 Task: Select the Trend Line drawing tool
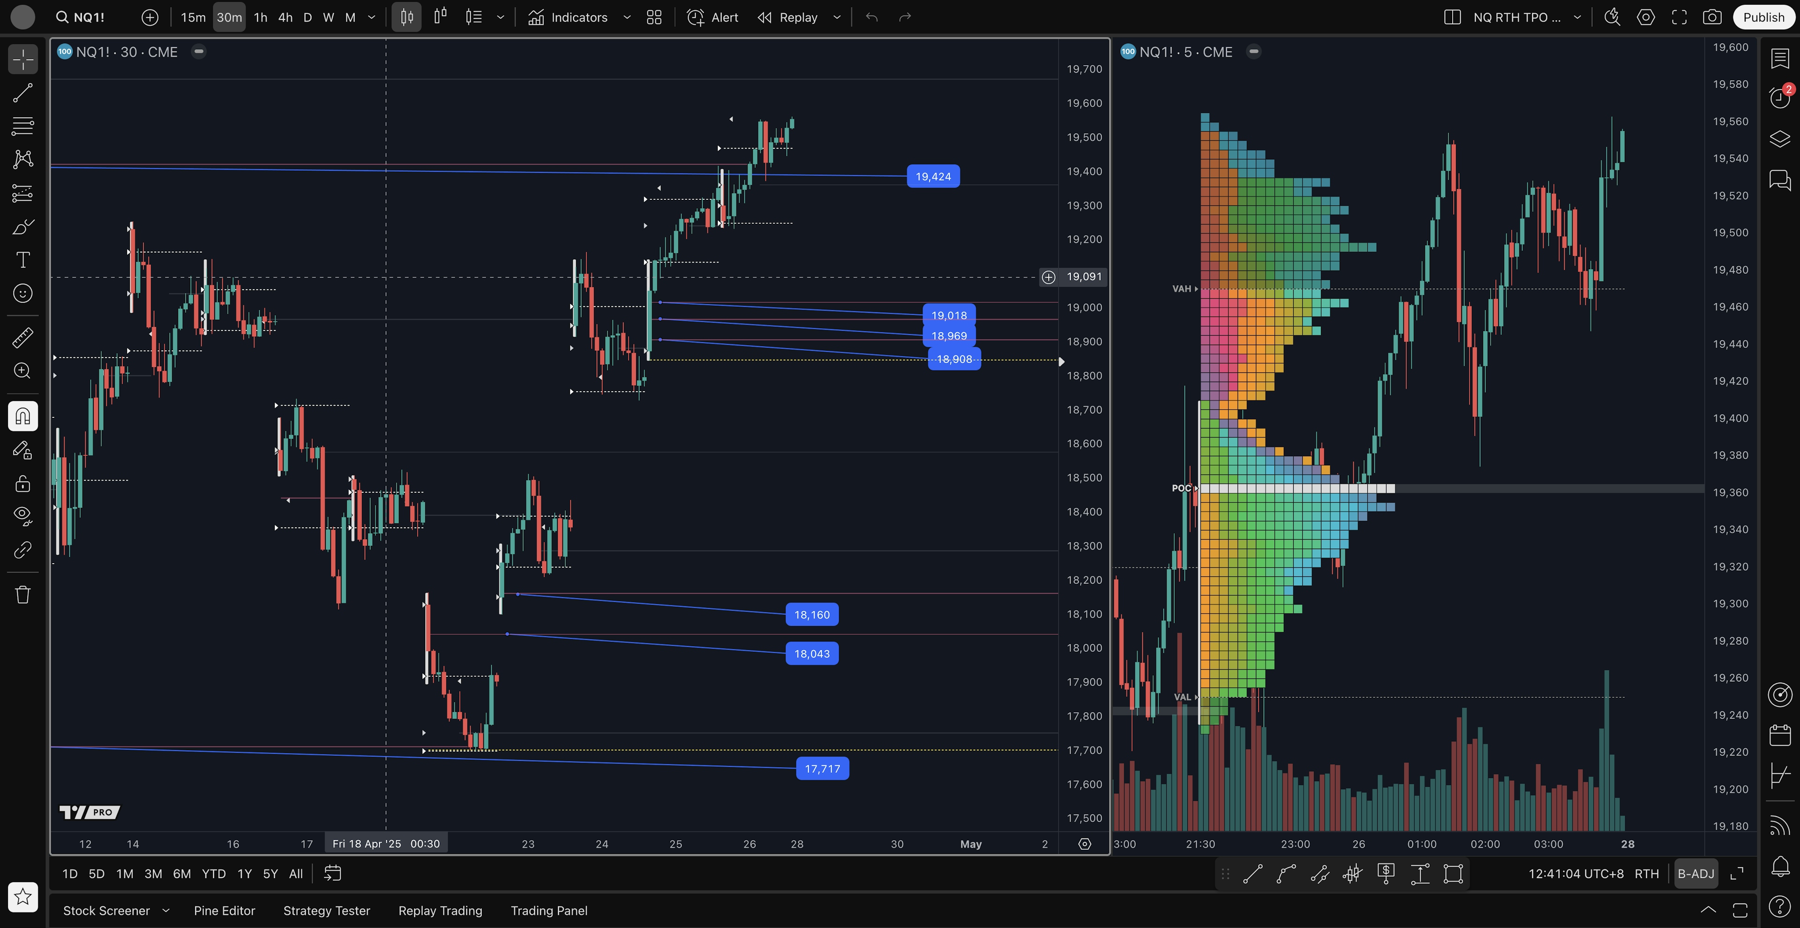pyautogui.click(x=22, y=93)
